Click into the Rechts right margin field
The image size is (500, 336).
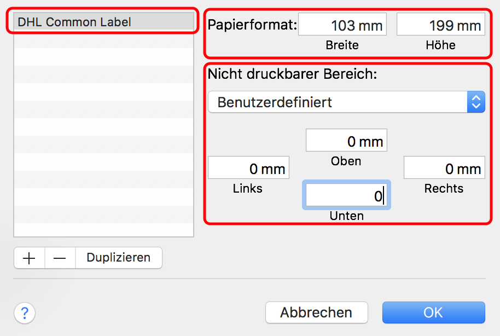pos(444,167)
